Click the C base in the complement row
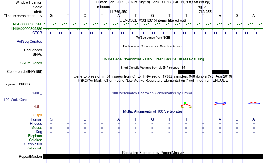The image size is (263, 163). coord(85,15)
